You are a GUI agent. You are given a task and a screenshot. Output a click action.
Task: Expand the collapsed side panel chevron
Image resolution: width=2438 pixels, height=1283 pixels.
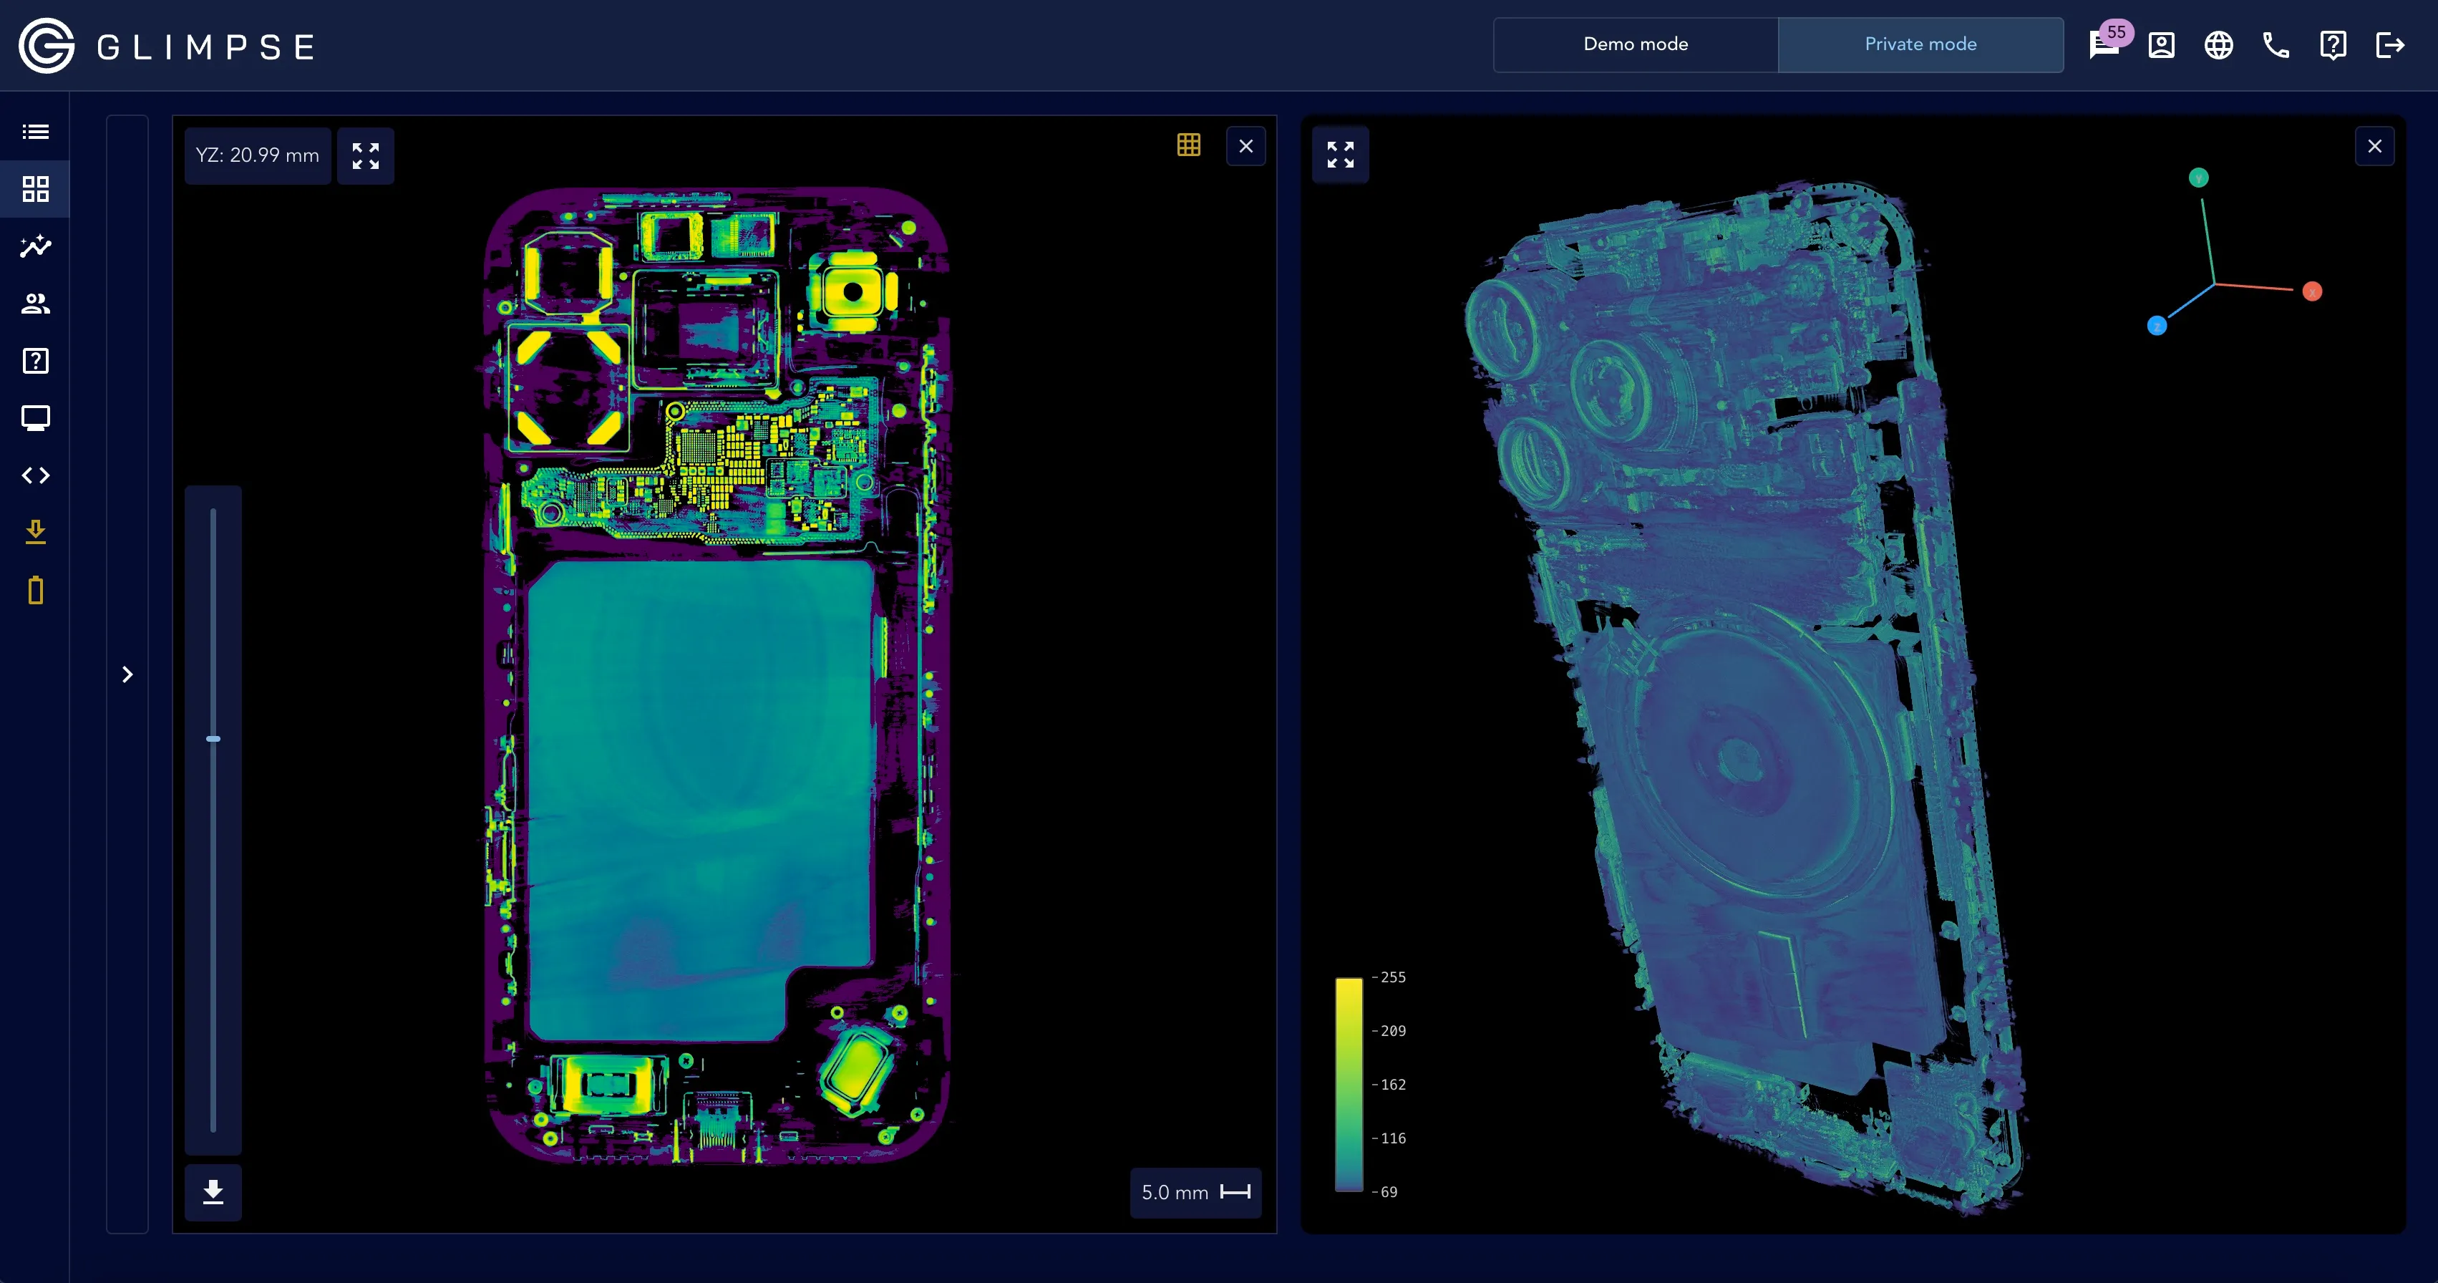pos(127,674)
